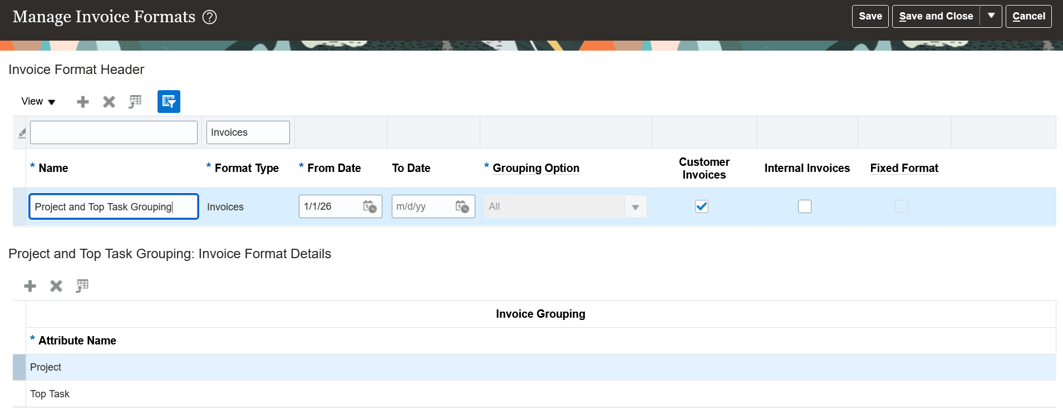Open From Date calendar picker
Viewport: 1063px width, 419px height.
[370, 206]
